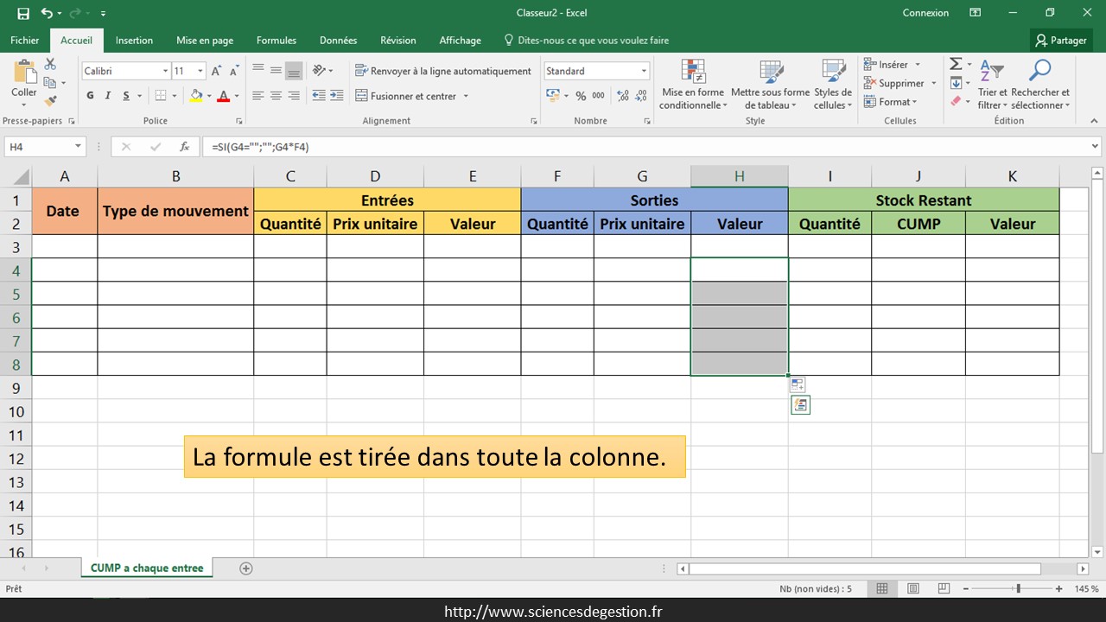Toggle italic (I) formatting
This screenshot has width=1106, height=622.
pos(109,96)
